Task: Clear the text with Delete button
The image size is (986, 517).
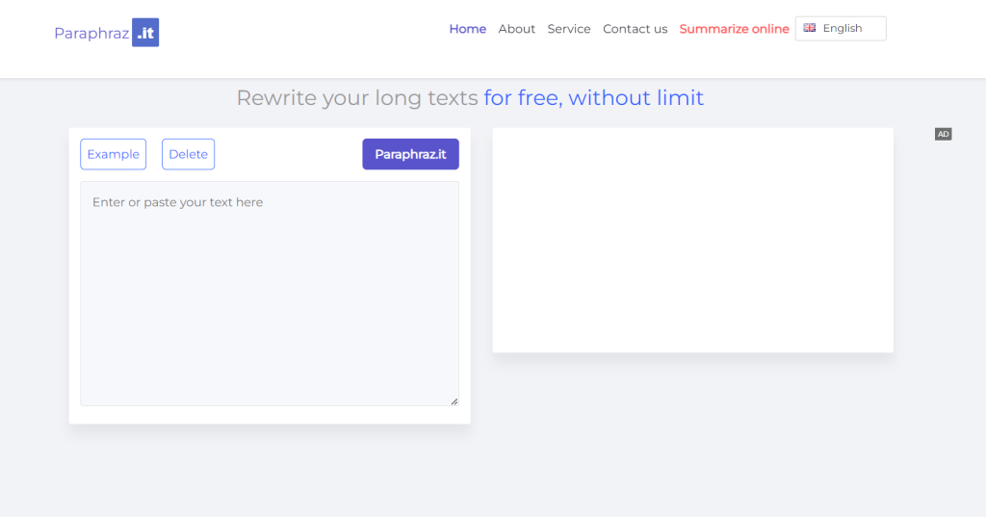Action: 188,154
